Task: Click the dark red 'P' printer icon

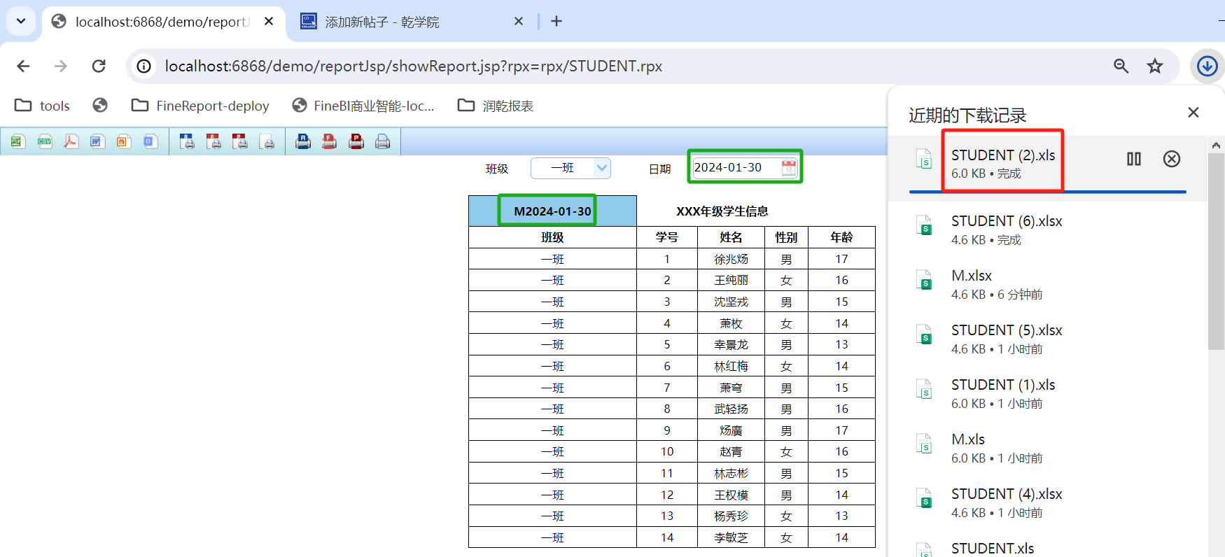Action: click(x=356, y=142)
